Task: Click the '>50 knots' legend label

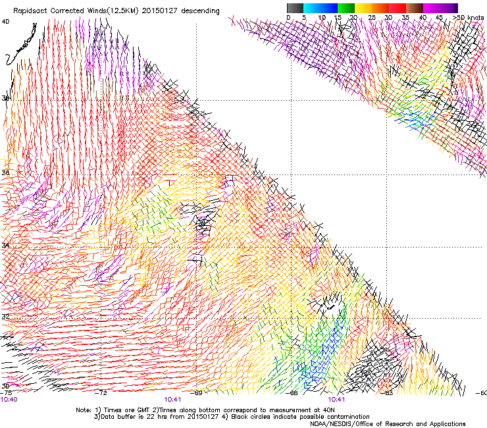Action: (x=469, y=18)
